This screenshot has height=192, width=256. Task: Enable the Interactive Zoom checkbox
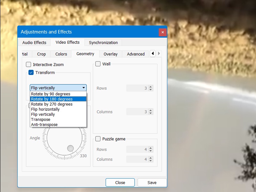click(x=28, y=64)
